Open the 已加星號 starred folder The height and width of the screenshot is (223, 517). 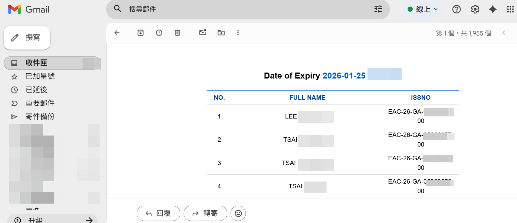40,76
